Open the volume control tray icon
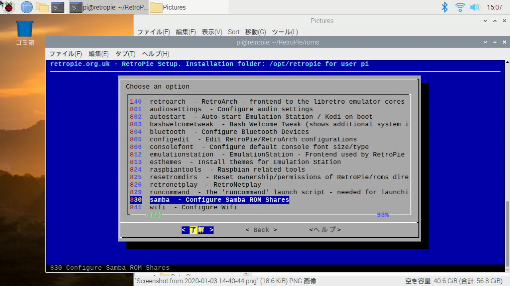 click(475, 7)
